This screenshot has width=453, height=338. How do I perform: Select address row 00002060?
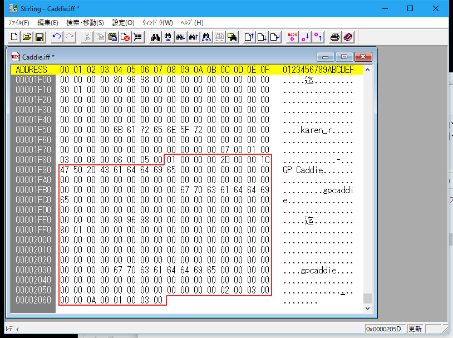(33, 300)
